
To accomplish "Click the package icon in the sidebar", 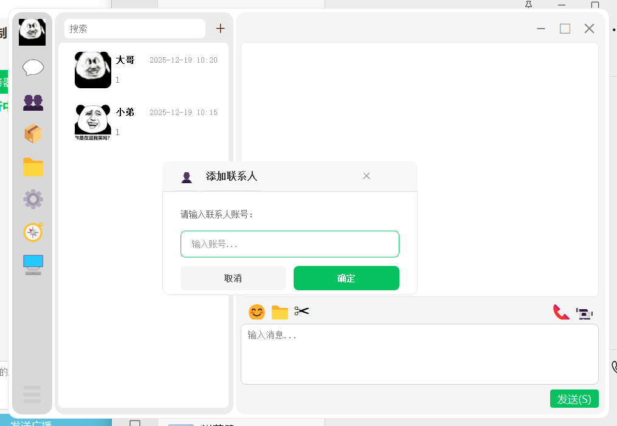I will 33,134.
